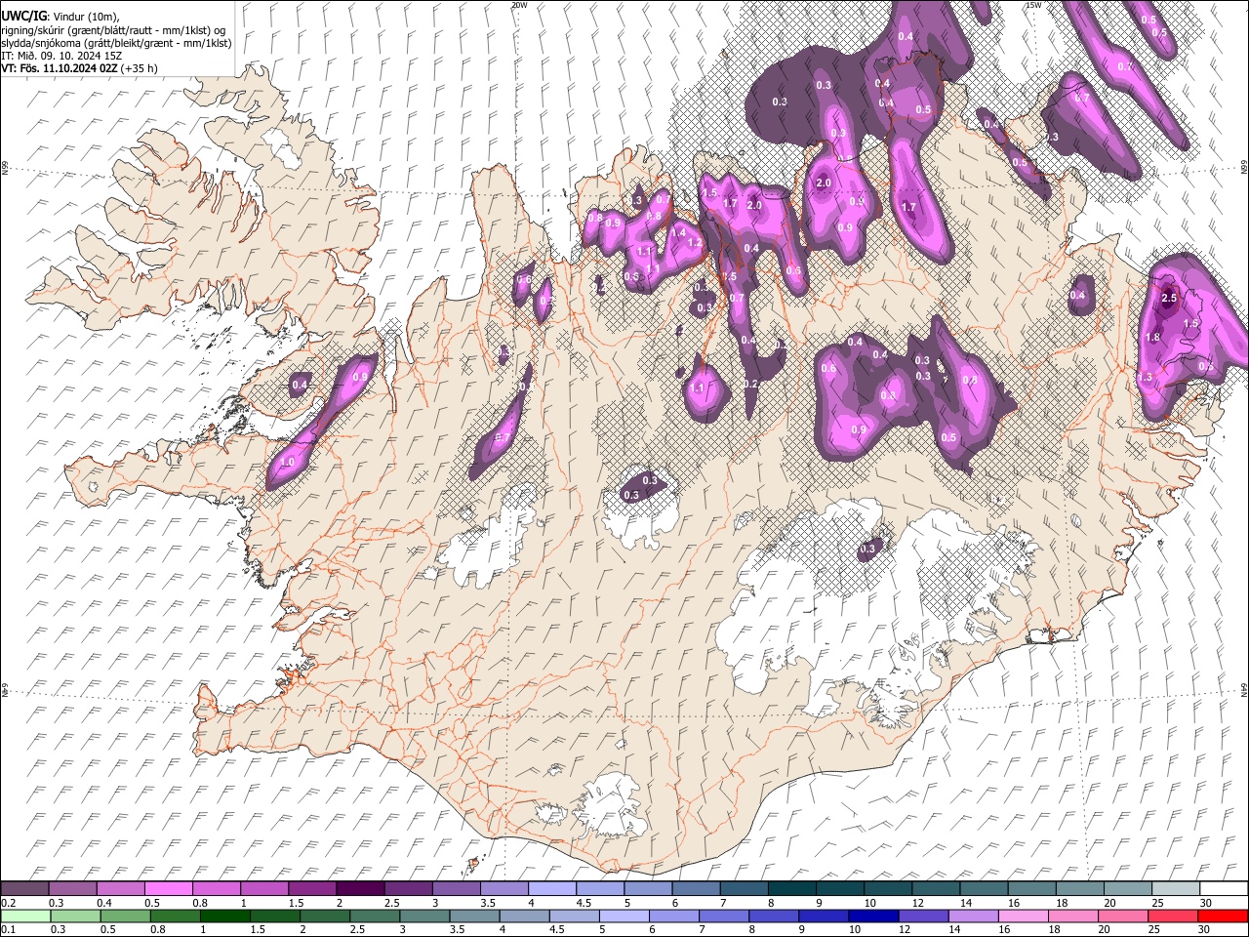Select the '1.2' snowfall value on the map

[696, 243]
